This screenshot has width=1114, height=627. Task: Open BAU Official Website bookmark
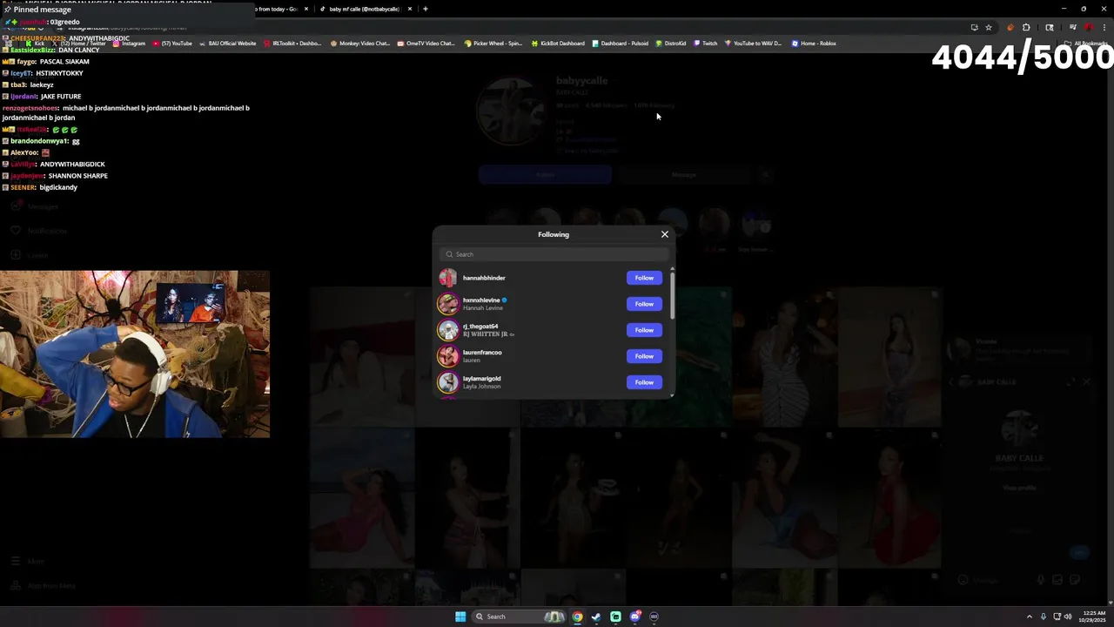[228, 43]
